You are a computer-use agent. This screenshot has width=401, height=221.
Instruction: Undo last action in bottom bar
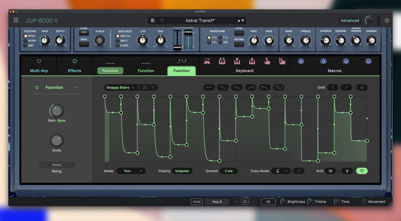click(237, 202)
